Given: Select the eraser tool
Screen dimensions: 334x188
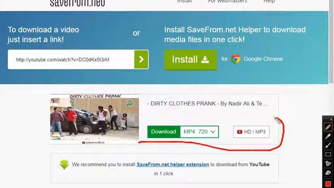Looking at the screenshot, I should point(328,173).
